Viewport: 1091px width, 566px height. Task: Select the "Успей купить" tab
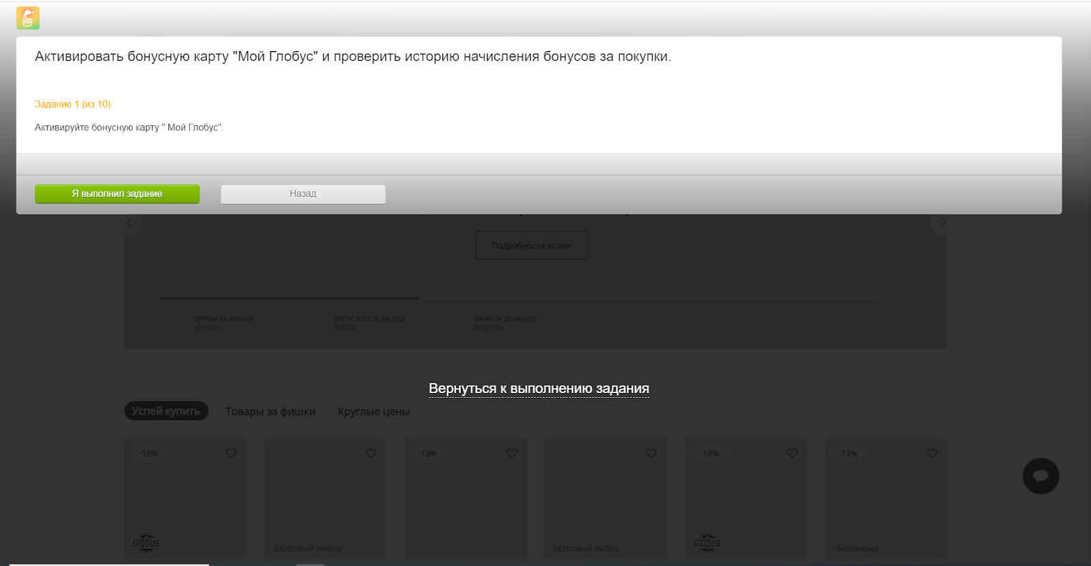(166, 411)
